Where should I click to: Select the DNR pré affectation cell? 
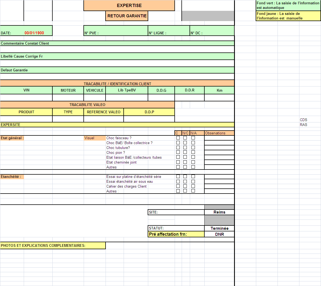point(219,234)
